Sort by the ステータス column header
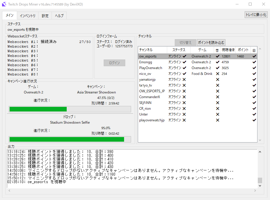 pos(179,50)
